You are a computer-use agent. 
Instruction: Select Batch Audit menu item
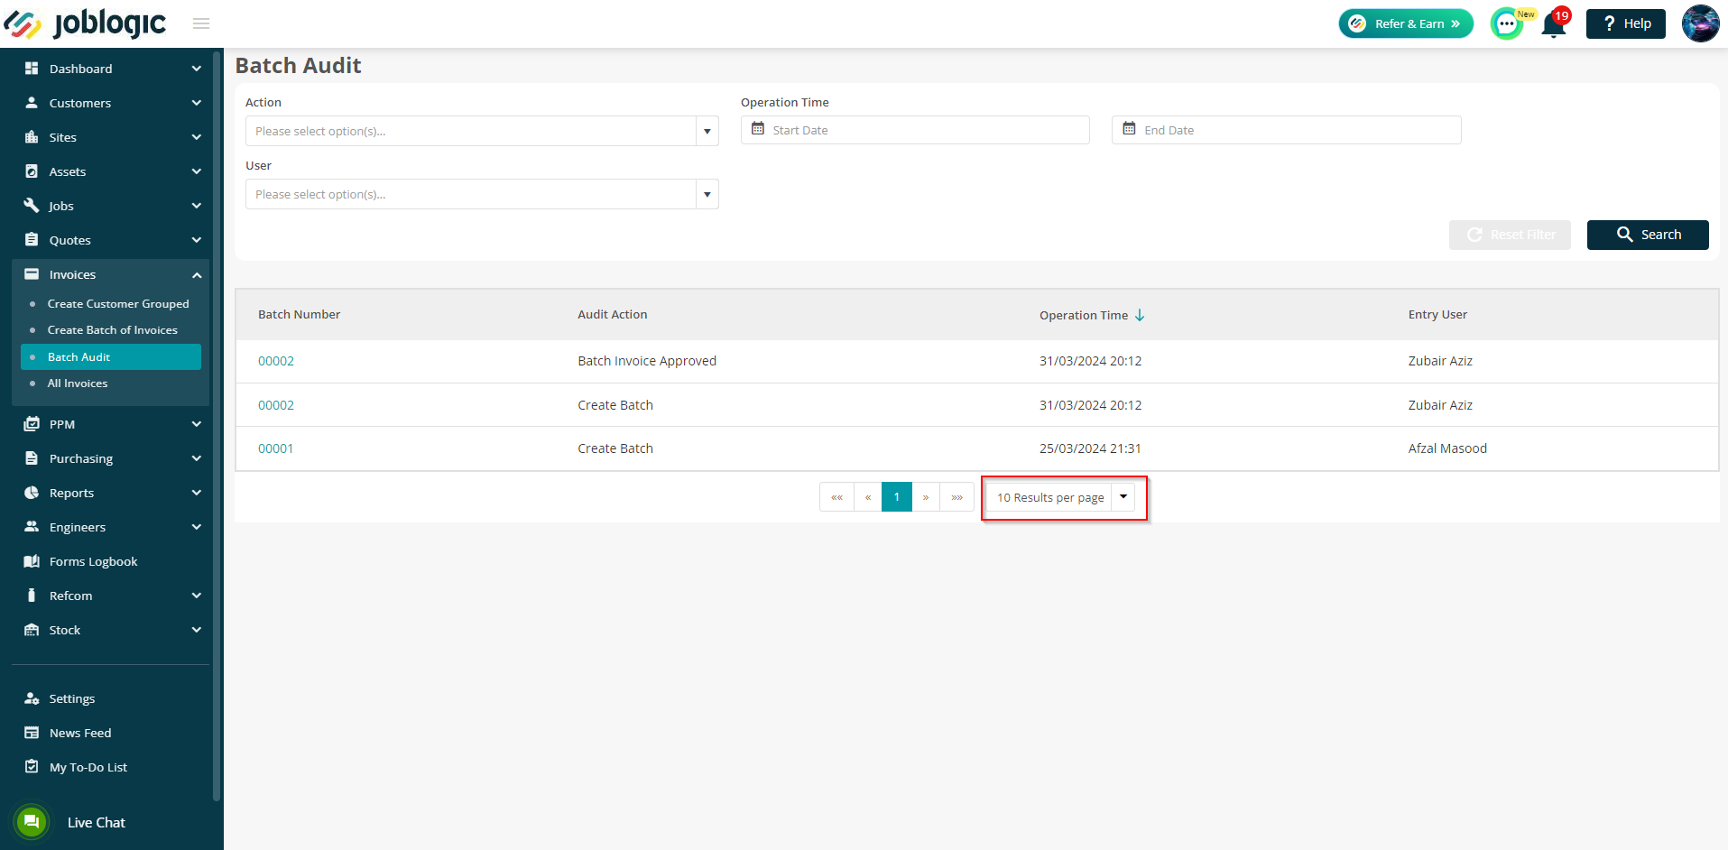[x=111, y=356]
